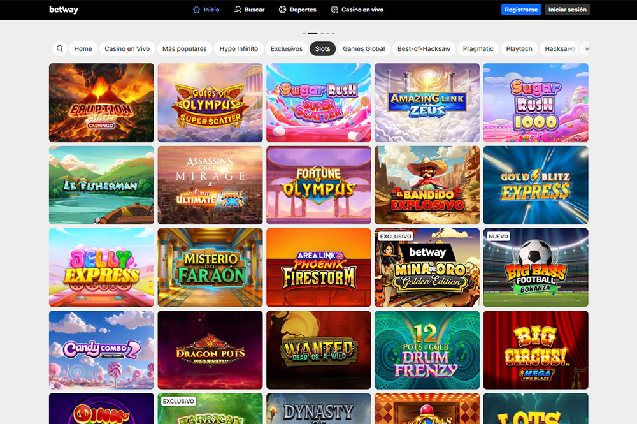This screenshot has height=424, width=637.
Task: Open Dragon Pots Megaways game tile
Action: (x=210, y=350)
